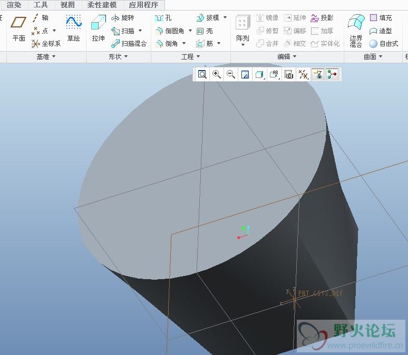Click the 实体化 (Solidify) tool
The height and width of the screenshot is (355, 408).
pos(325,43)
